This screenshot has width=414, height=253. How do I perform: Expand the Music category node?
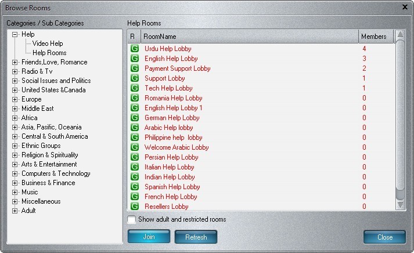[x=15, y=192]
